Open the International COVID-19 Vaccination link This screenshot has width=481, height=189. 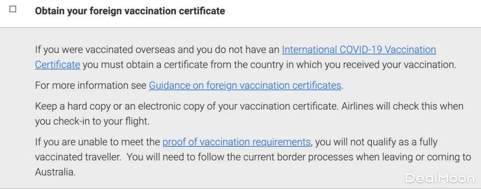click(359, 50)
